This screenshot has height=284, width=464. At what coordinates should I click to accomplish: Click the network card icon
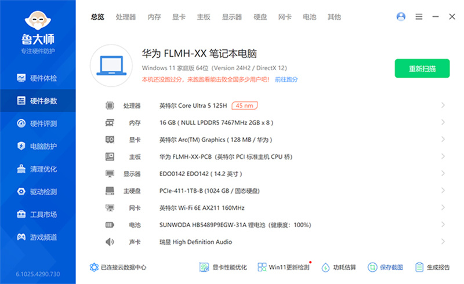pos(110,207)
